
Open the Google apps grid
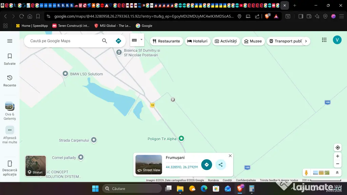pyautogui.click(x=324, y=40)
